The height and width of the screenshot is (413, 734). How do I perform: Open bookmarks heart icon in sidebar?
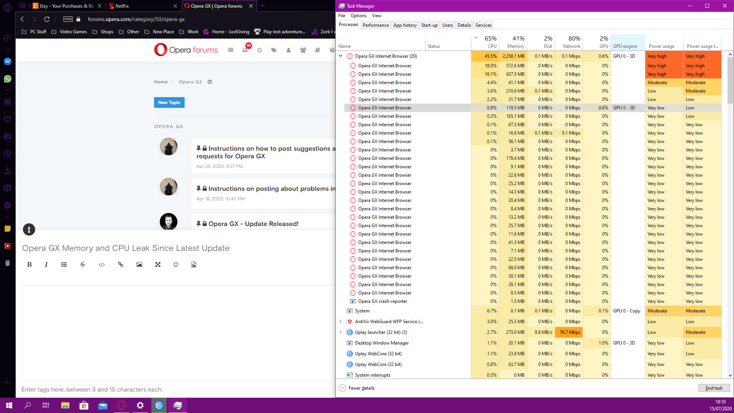7,119
